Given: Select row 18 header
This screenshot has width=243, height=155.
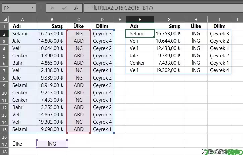Looking at the screenshot, I should click(x=4, y=151).
